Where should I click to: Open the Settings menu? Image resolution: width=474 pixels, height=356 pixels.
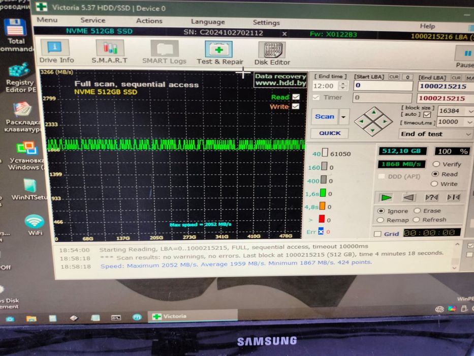pyautogui.click(x=266, y=22)
